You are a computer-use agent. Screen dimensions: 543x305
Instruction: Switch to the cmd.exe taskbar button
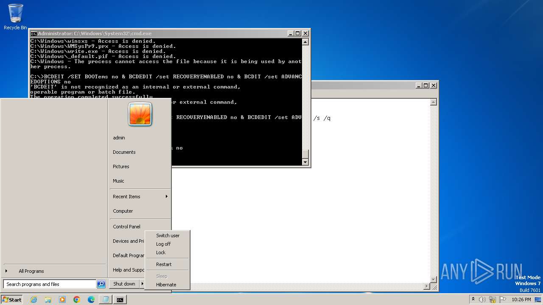click(x=120, y=299)
